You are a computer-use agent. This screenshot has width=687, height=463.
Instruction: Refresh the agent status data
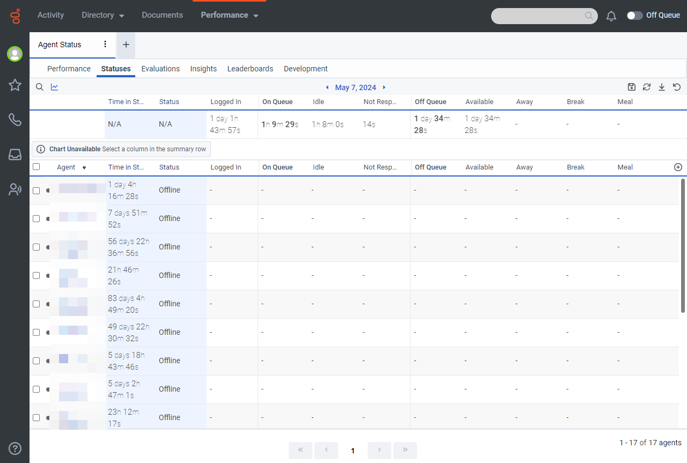[647, 87]
